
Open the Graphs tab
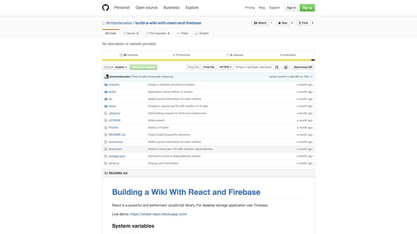202,33
